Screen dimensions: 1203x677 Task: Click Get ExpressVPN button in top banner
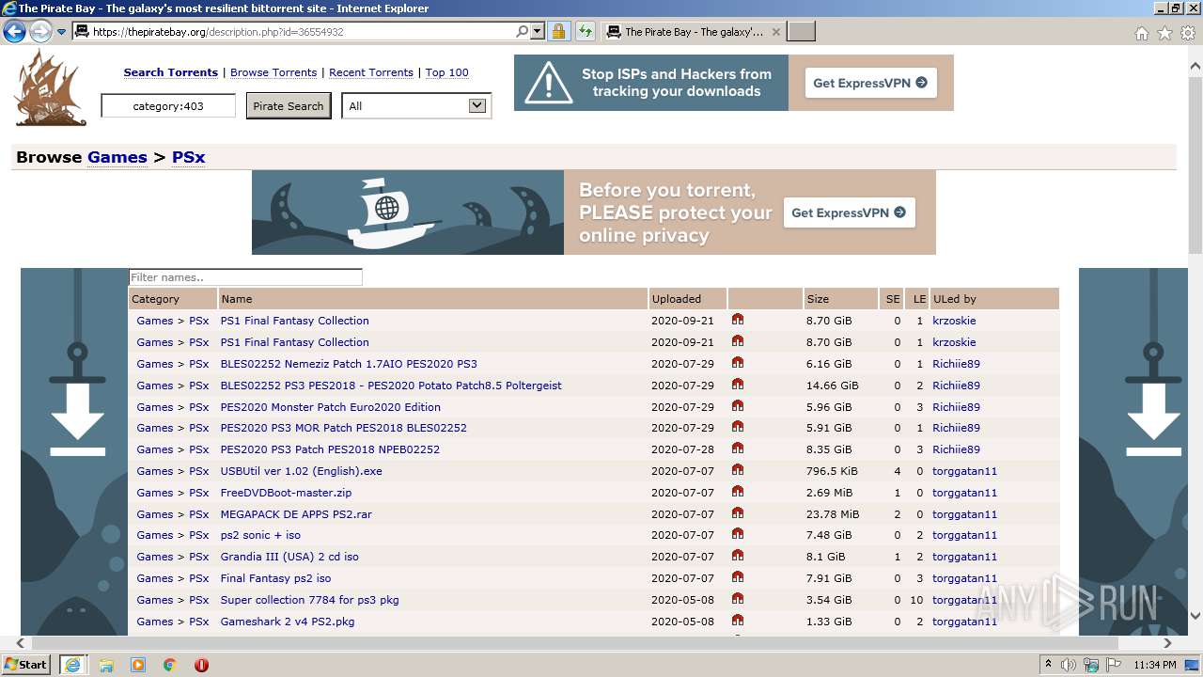point(870,83)
